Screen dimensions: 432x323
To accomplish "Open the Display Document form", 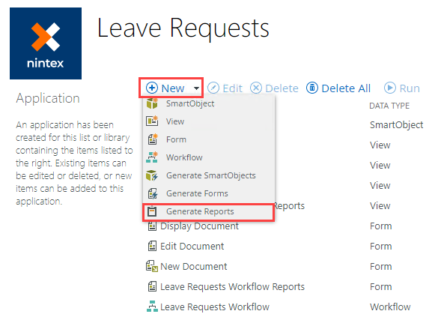I will (x=199, y=226).
